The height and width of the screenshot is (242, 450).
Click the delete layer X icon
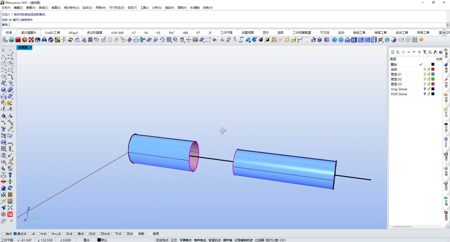click(403, 52)
